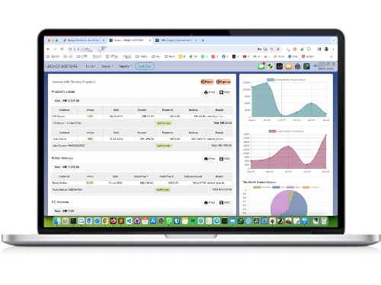Open Safari from the dock

(97, 221)
